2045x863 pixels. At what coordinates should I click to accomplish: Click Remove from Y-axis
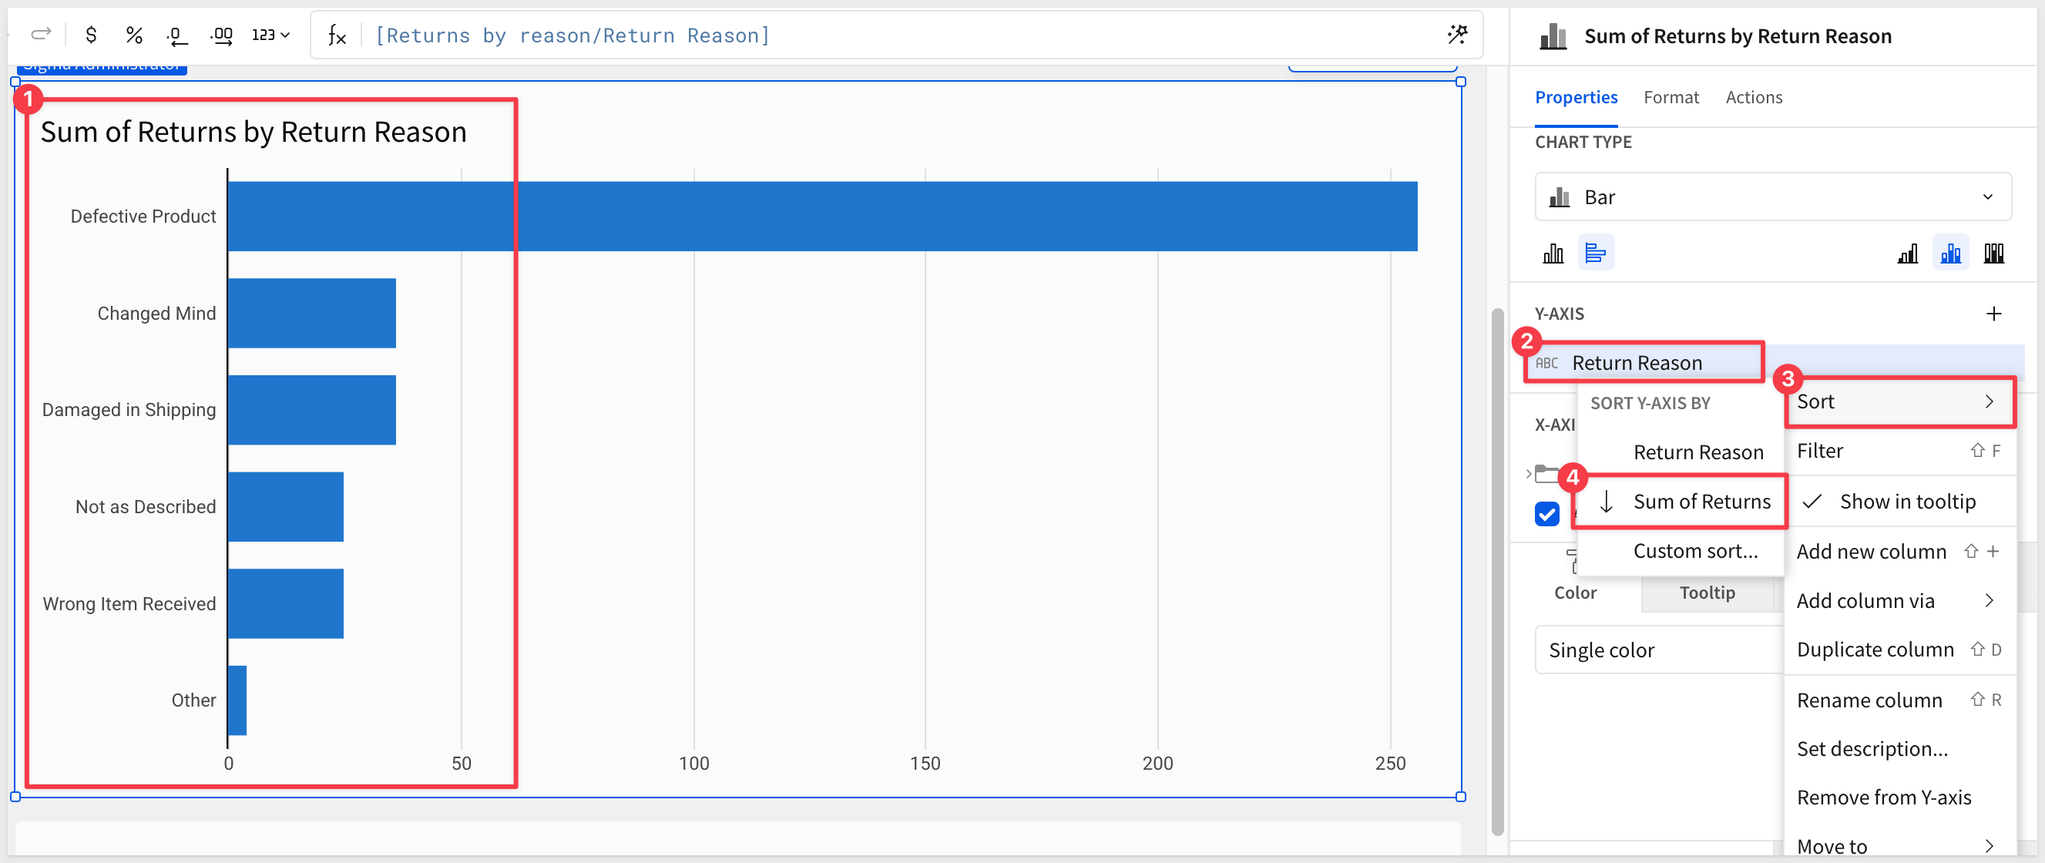click(1883, 797)
